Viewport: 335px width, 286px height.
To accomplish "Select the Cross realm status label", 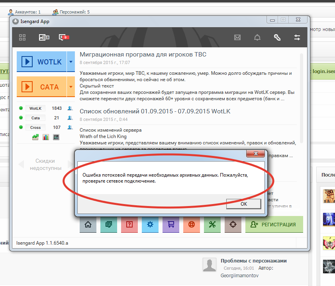I will (x=35, y=128).
